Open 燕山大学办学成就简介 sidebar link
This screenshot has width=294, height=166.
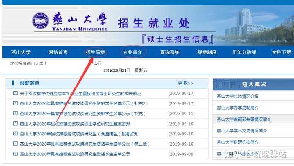(238, 108)
